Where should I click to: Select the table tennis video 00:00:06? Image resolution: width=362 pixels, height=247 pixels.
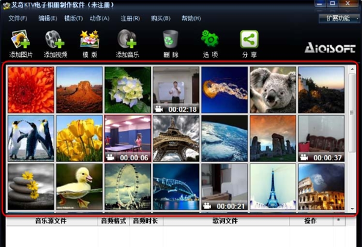point(128,138)
